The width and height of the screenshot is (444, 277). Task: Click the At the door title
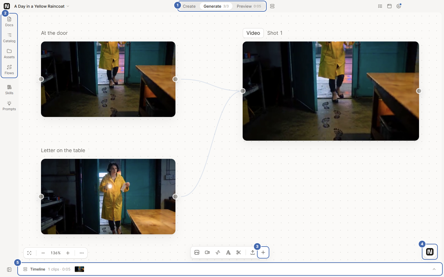click(x=54, y=33)
